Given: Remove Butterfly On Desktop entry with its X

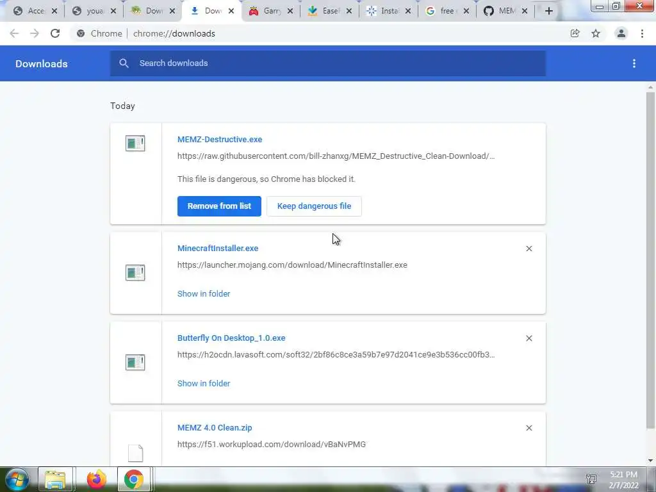Looking at the screenshot, I should 529,338.
